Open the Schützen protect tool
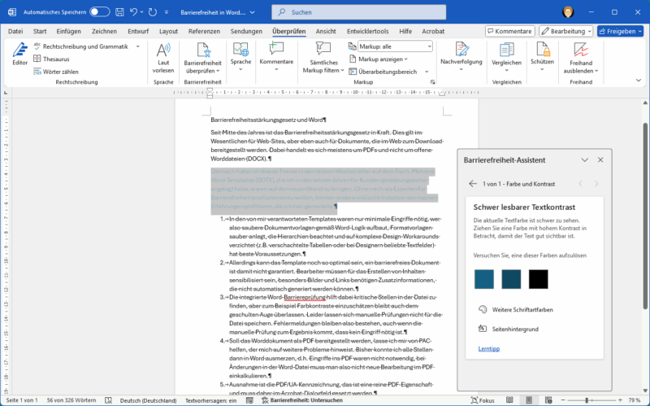Image resolution: width=650 pixels, height=406 pixels. coord(542,50)
